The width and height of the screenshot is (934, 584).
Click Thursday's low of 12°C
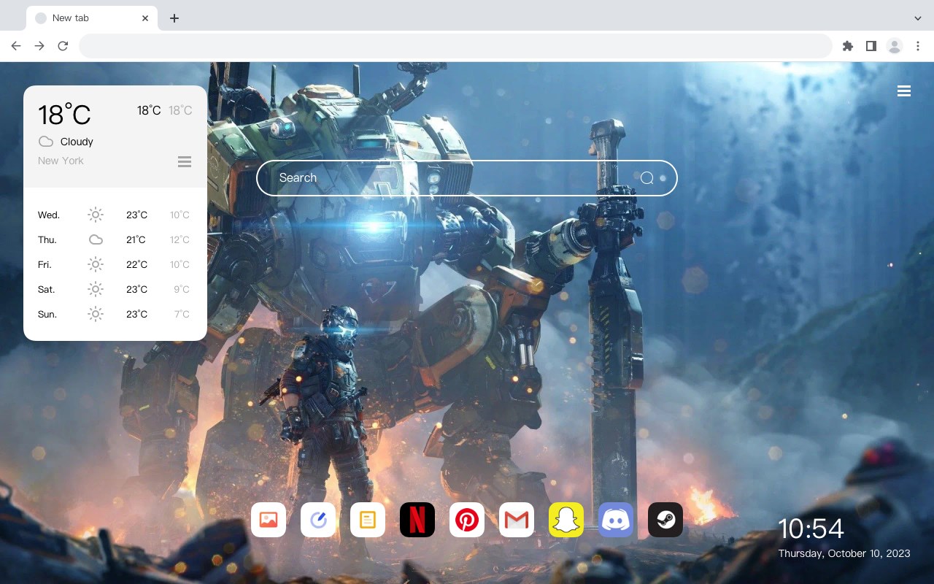[180, 239]
